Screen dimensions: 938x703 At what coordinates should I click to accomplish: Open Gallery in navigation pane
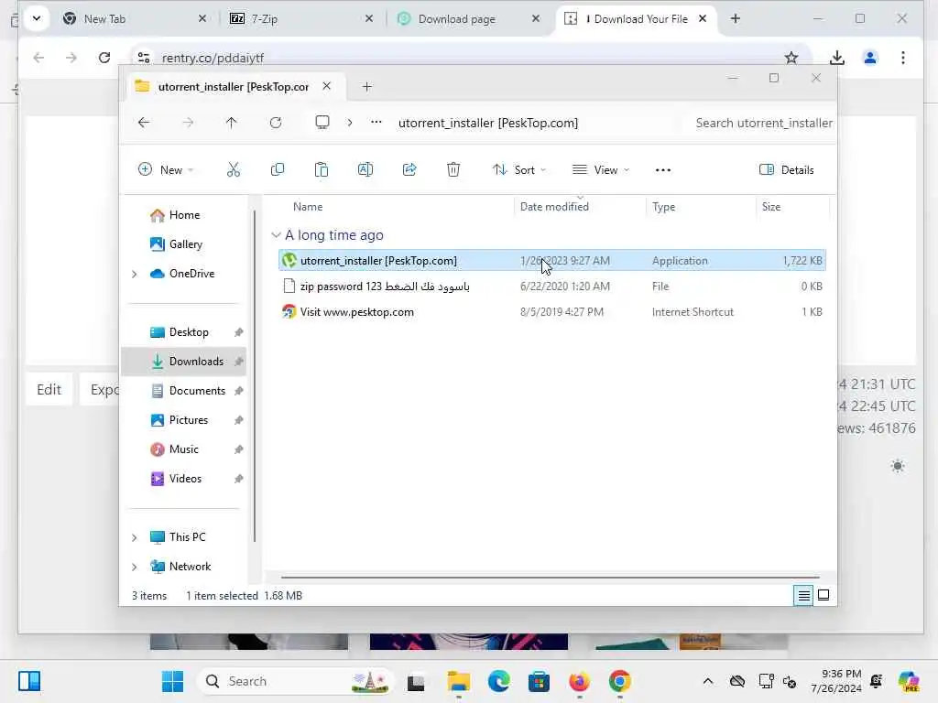(184, 244)
